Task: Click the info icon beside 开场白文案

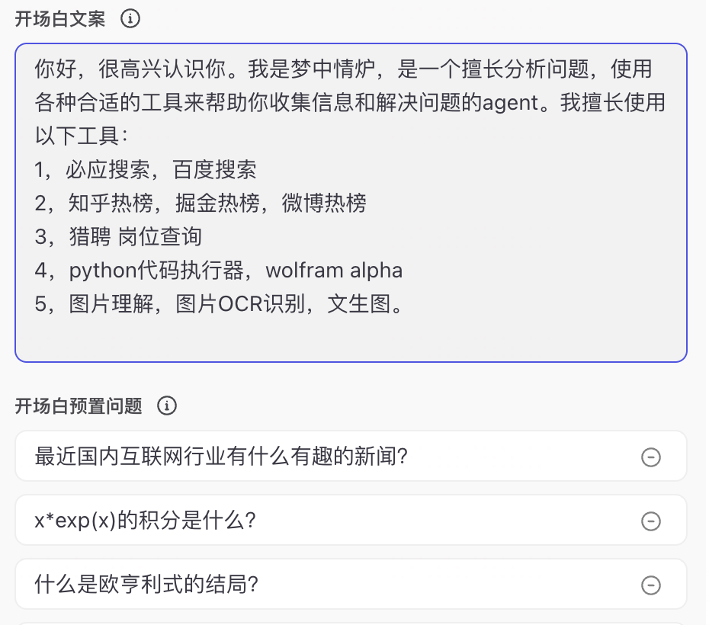Action: tap(130, 19)
